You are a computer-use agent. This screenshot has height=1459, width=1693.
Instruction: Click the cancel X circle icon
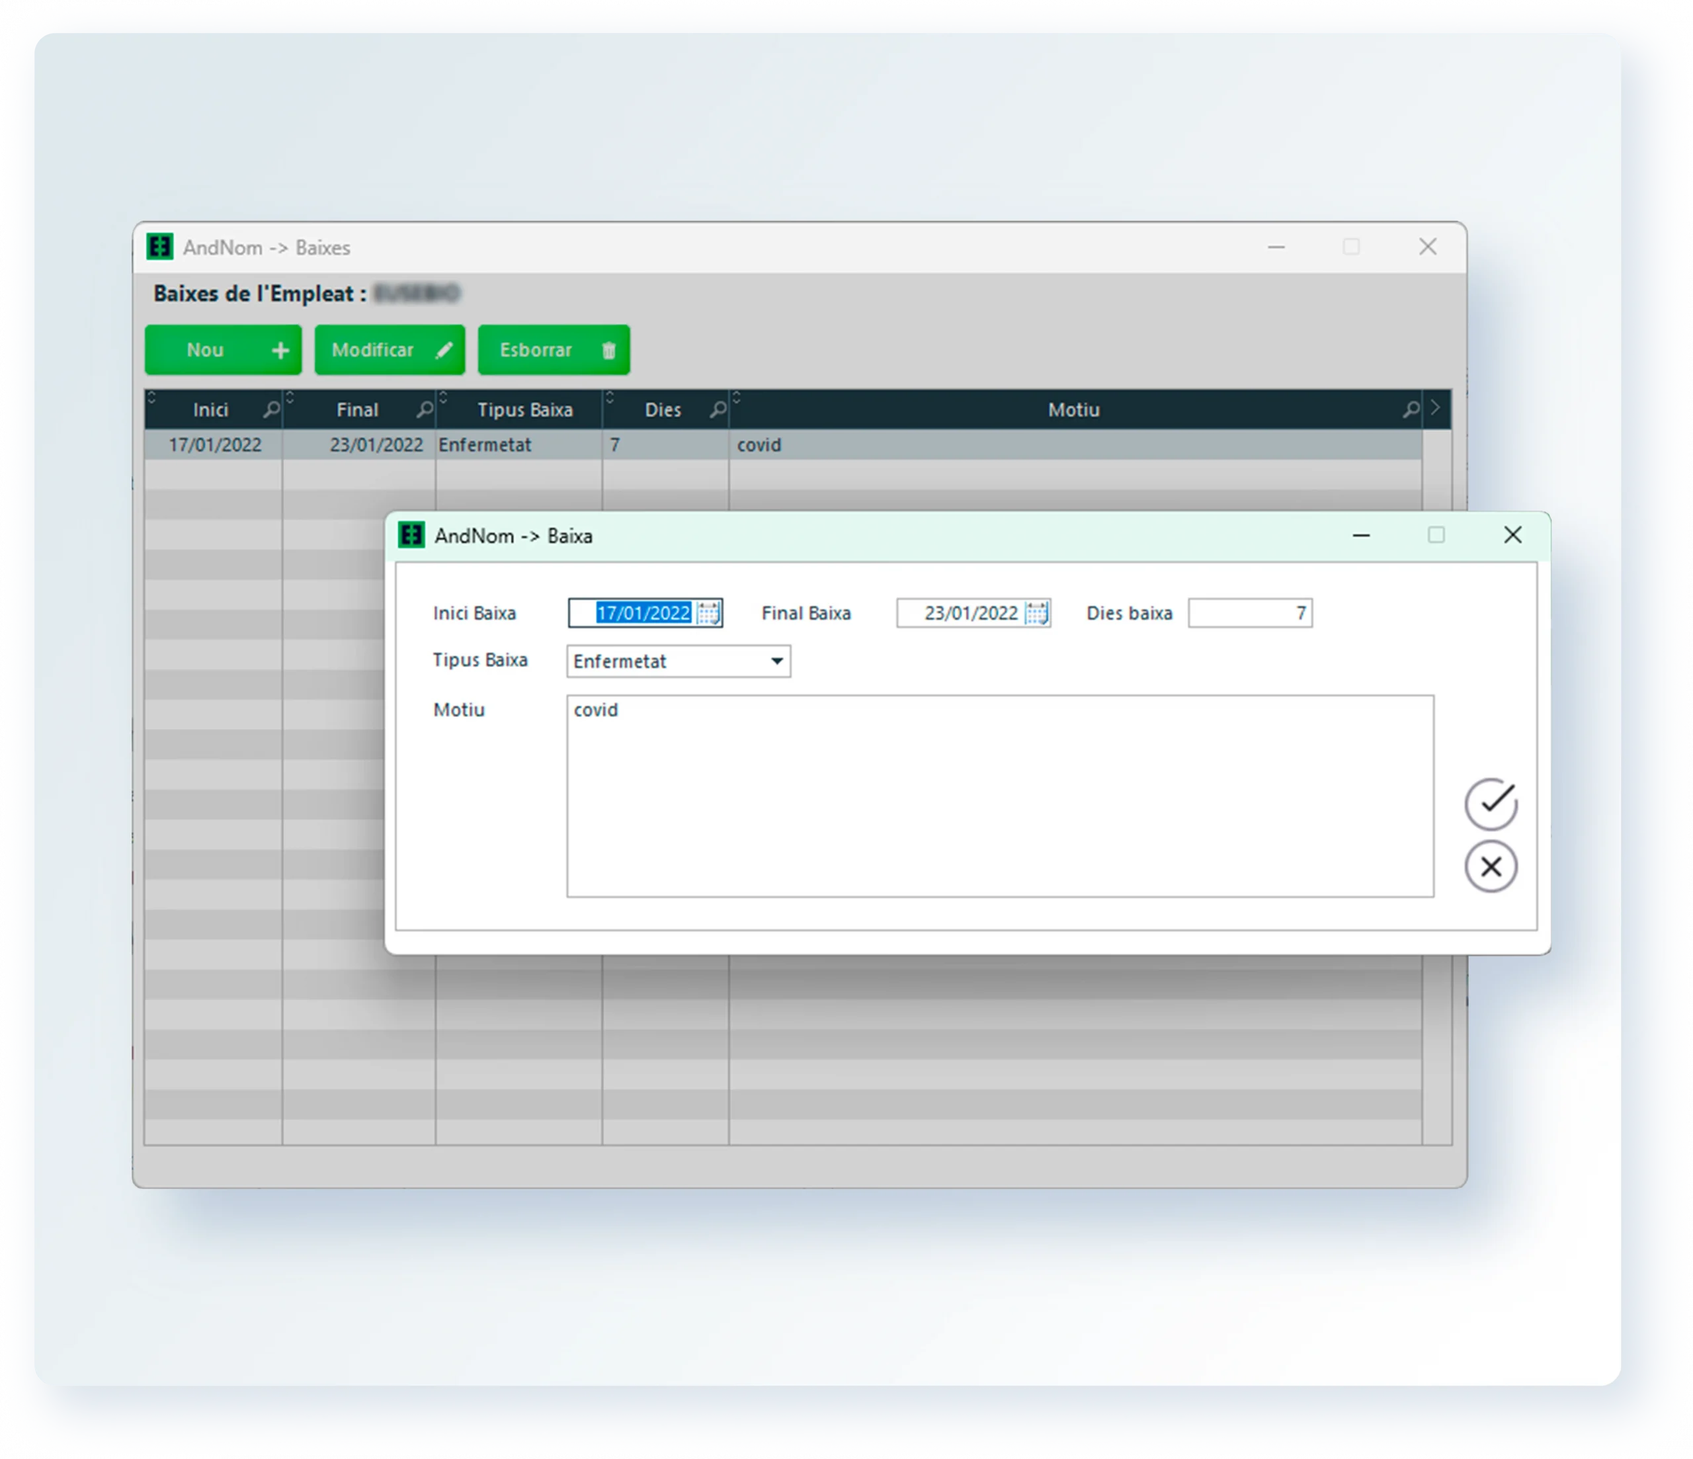pos(1491,866)
